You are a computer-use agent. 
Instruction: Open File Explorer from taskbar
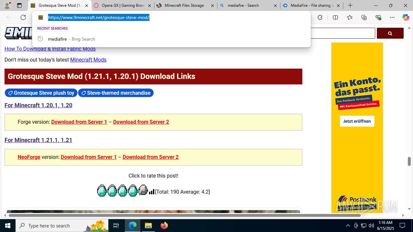148,226
